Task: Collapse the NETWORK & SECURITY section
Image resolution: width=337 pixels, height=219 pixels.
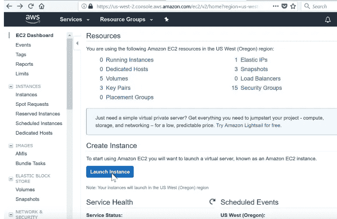Action: [11, 214]
